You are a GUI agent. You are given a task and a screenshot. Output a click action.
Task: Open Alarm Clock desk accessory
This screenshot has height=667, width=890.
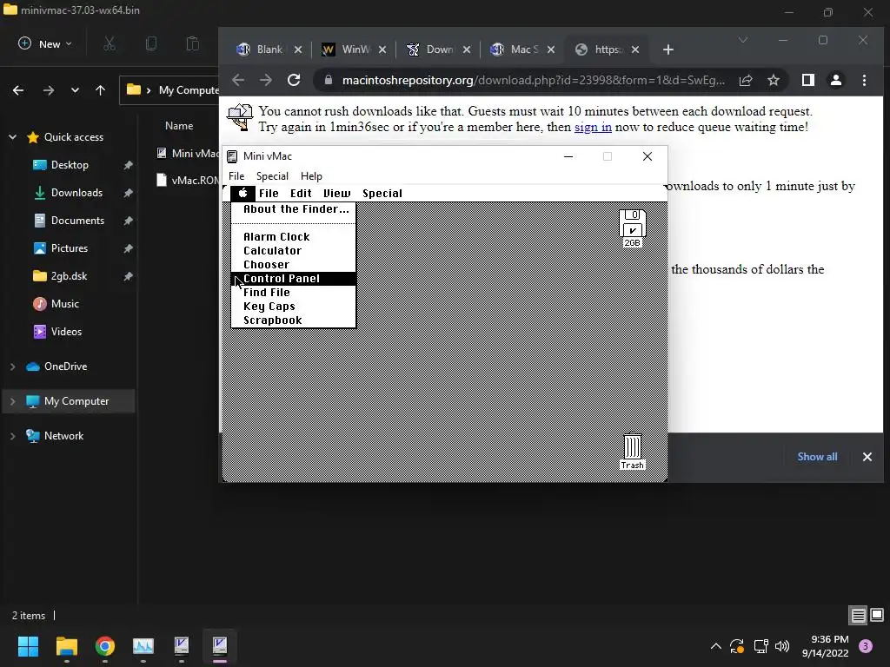click(x=294, y=237)
